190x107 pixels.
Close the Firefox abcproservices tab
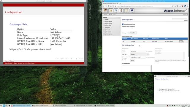[x=118, y=3]
